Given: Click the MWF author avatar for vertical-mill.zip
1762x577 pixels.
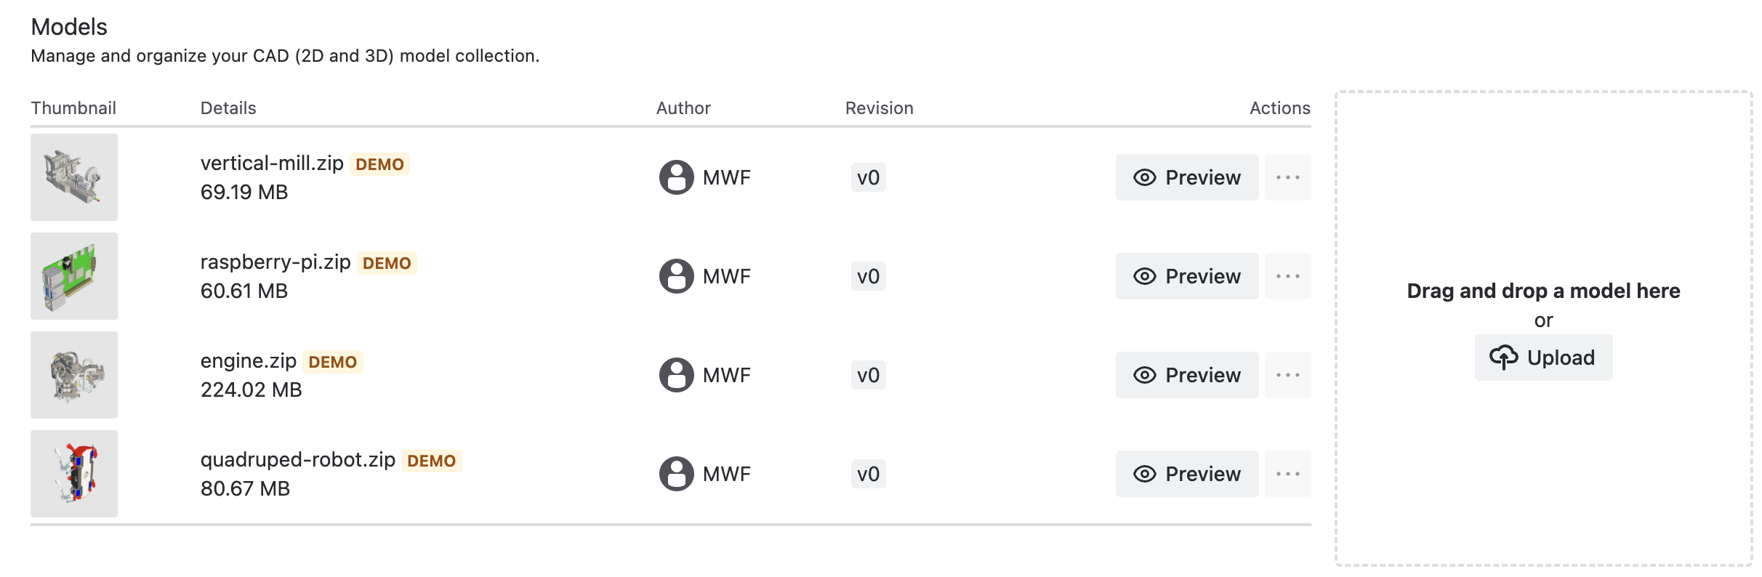Looking at the screenshot, I should [x=676, y=177].
